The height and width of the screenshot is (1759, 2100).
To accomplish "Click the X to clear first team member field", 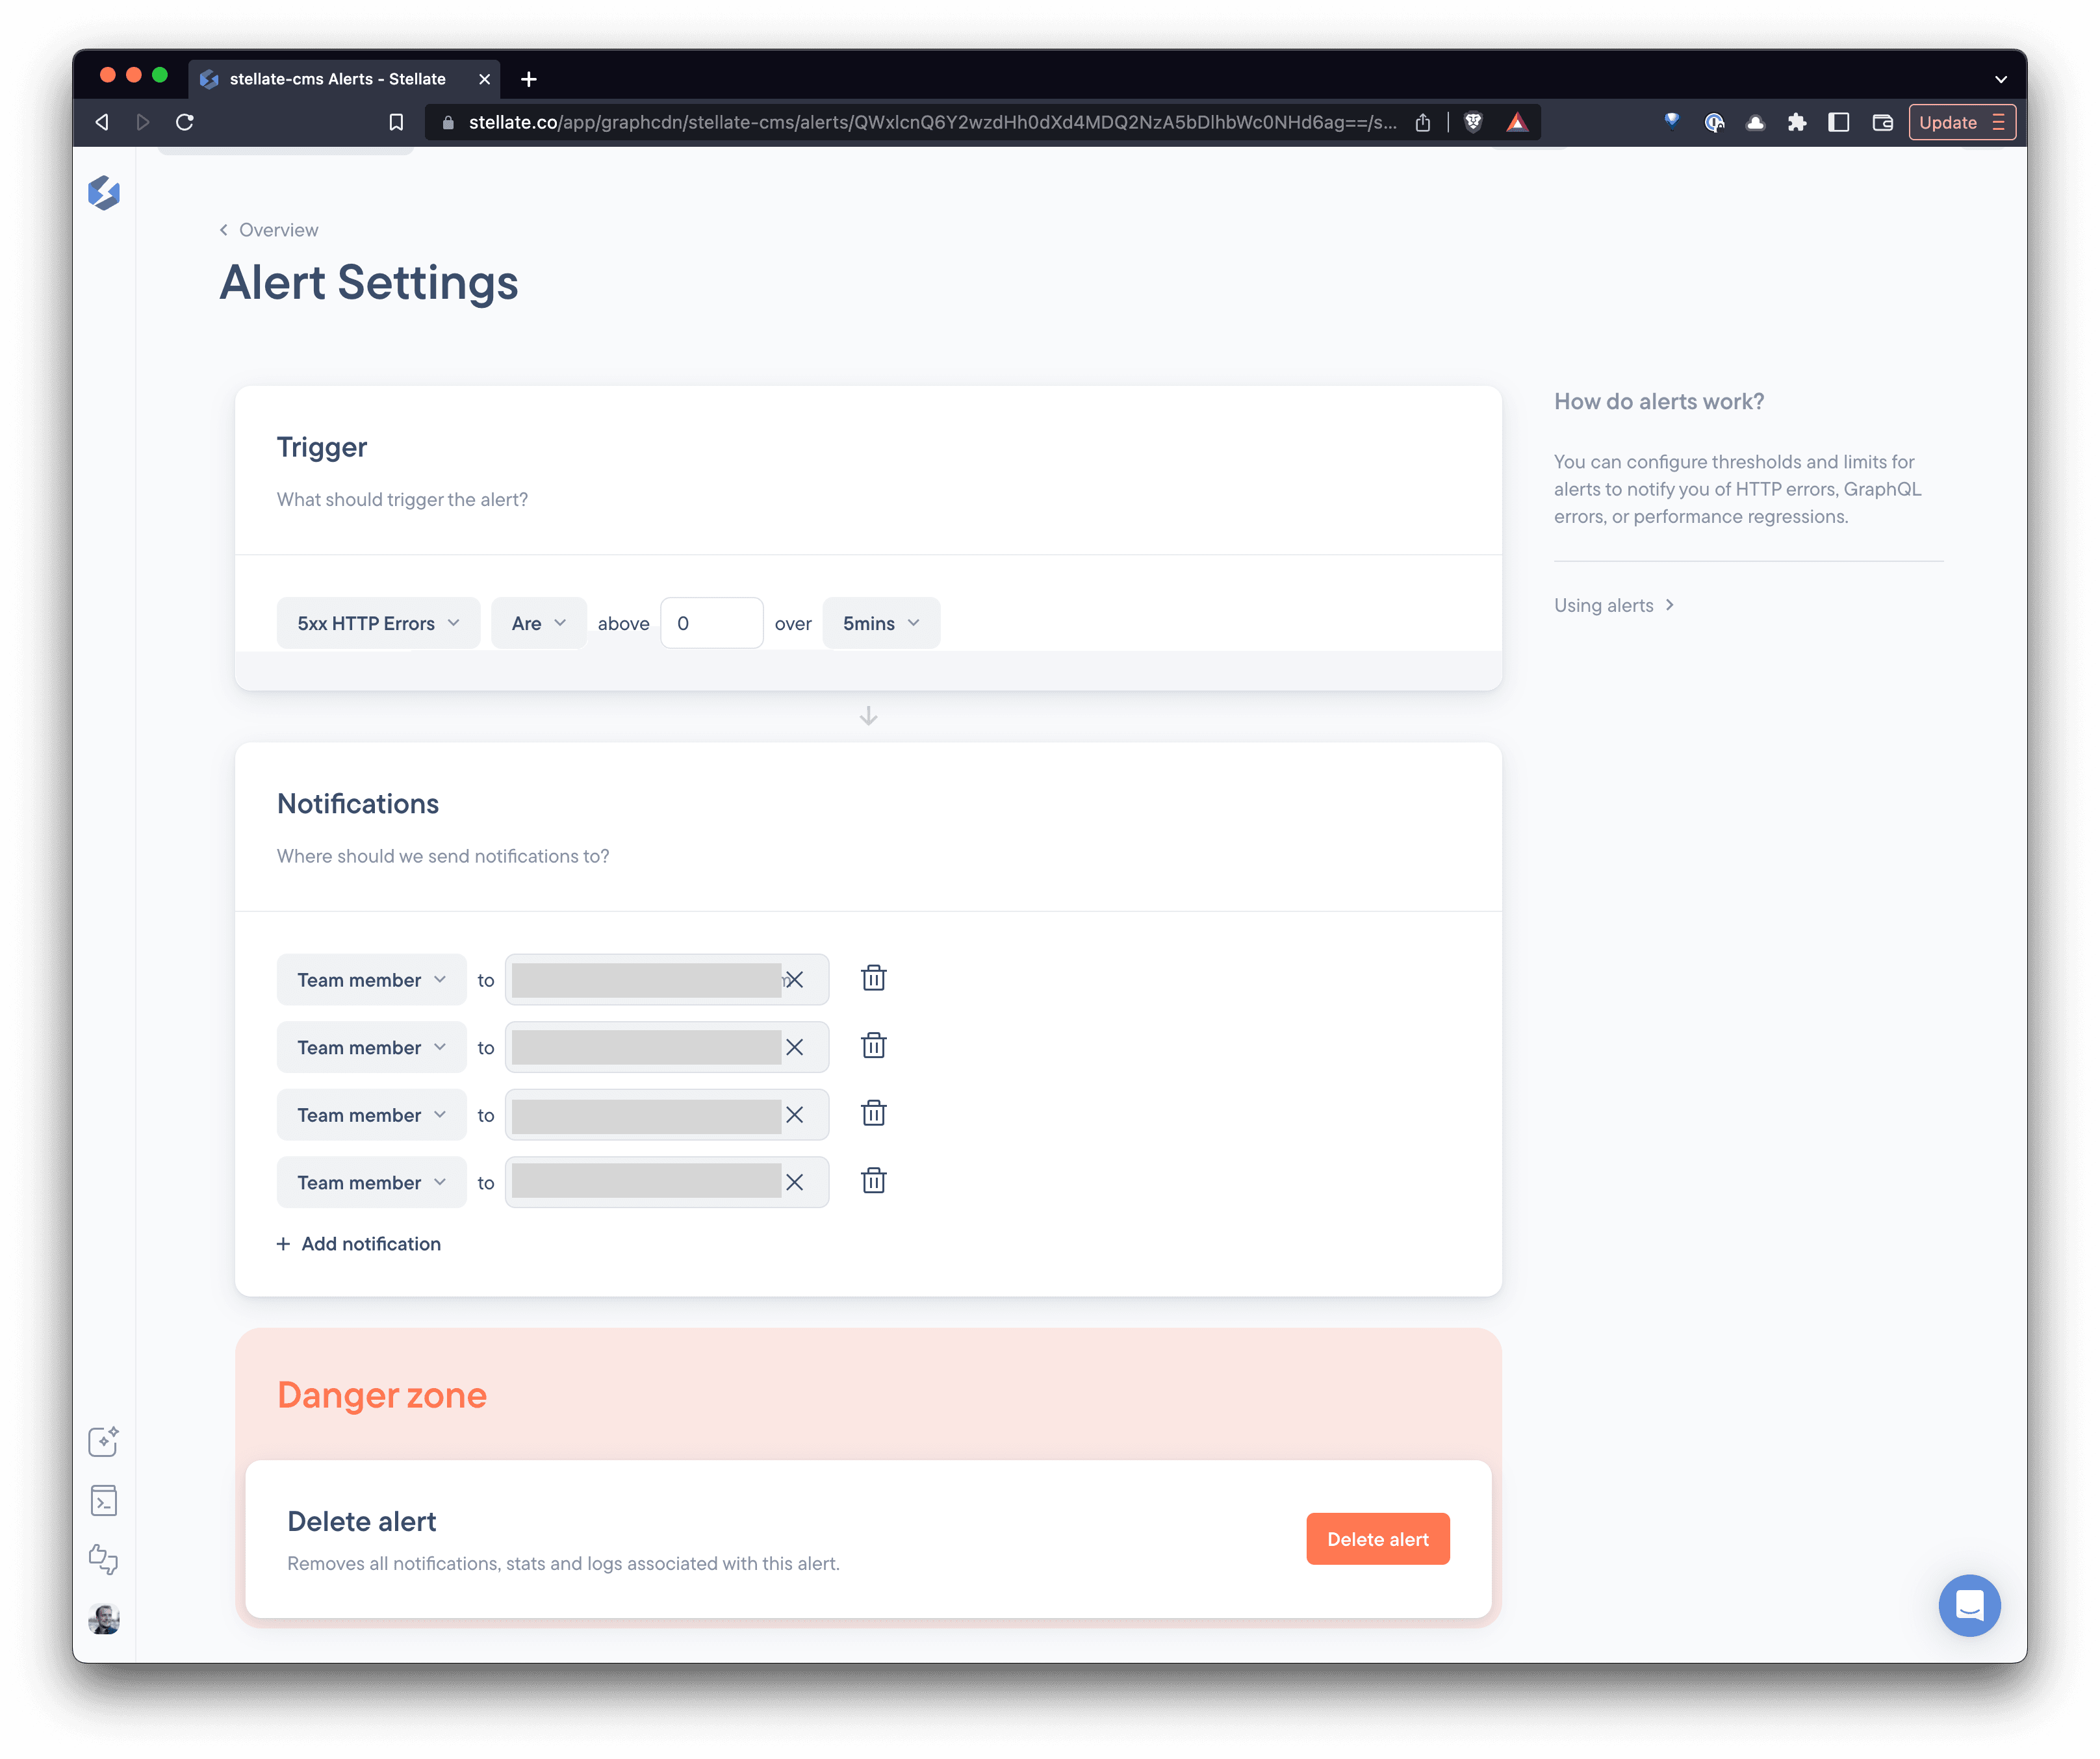I will (794, 979).
